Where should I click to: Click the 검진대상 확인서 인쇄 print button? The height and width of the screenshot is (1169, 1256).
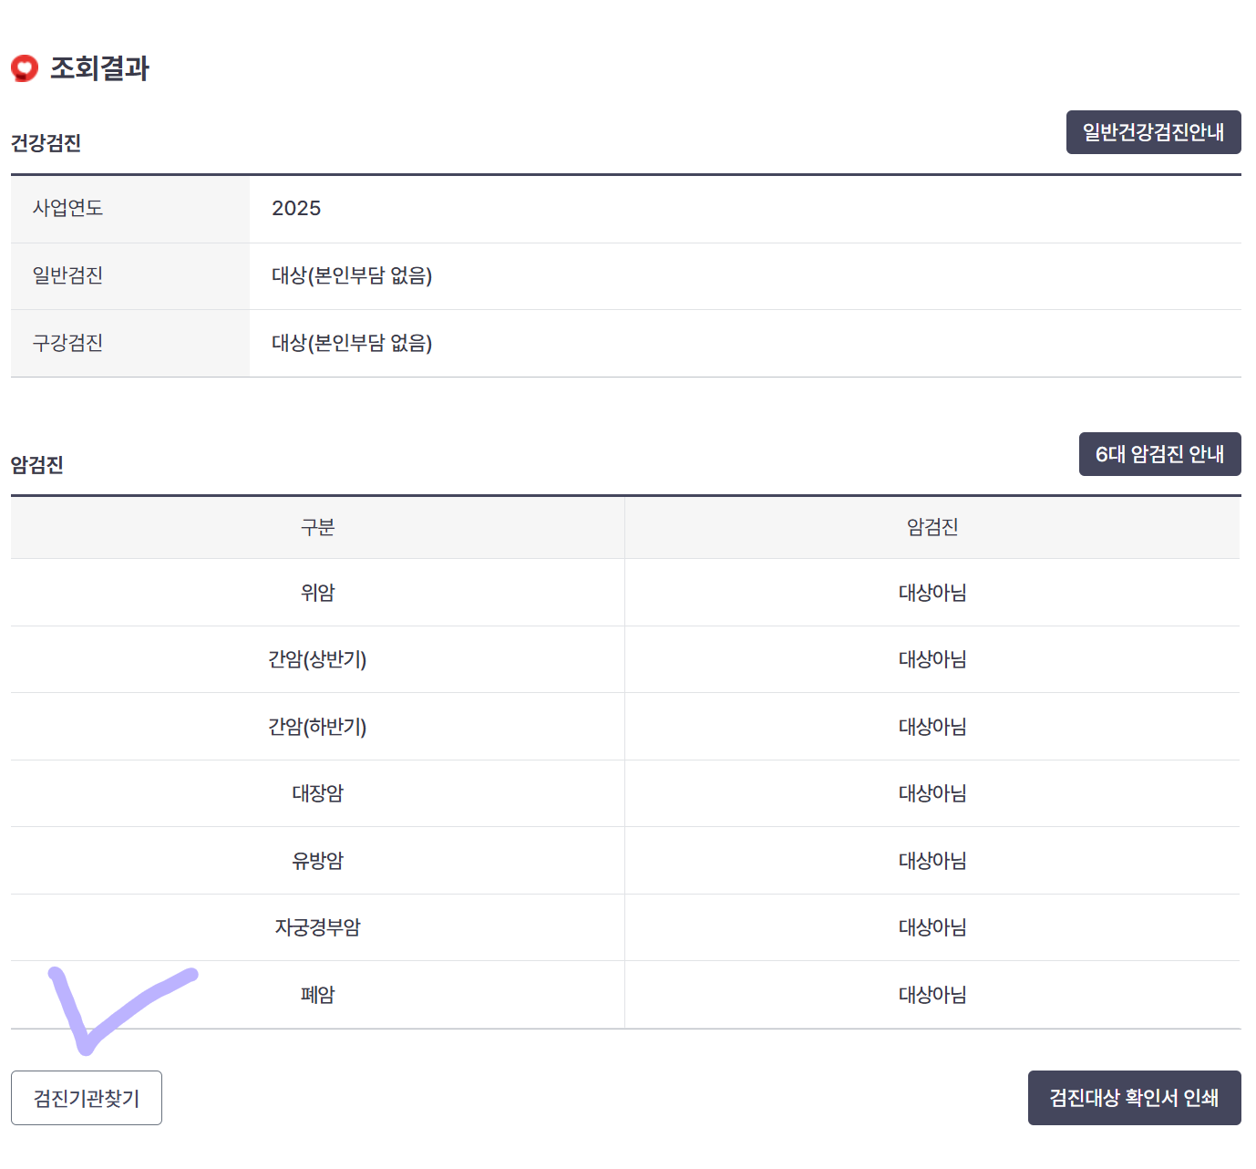(1134, 1098)
